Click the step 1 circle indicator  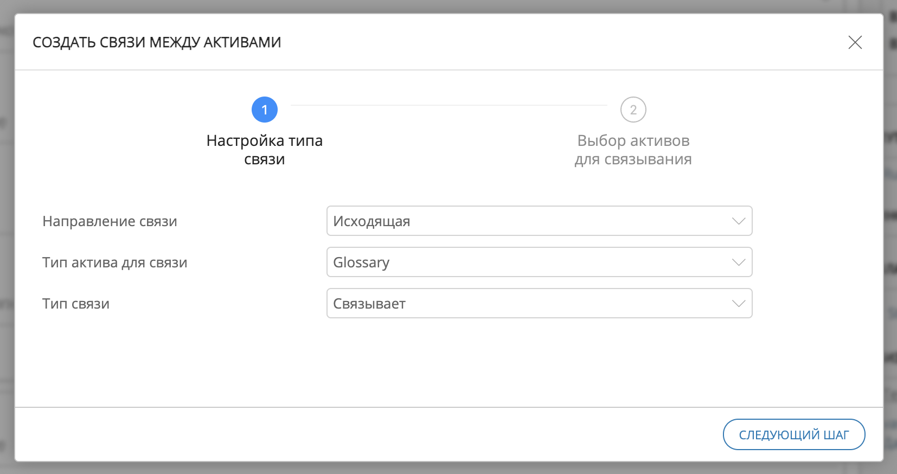tap(265, 110)
